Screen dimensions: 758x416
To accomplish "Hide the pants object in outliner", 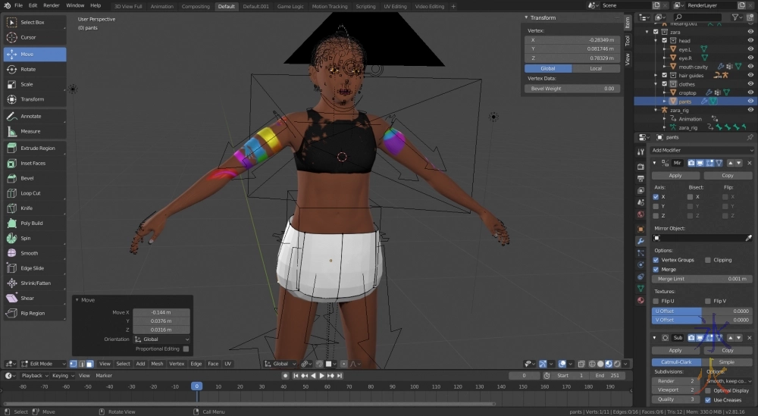I will (x=750, y=101).
